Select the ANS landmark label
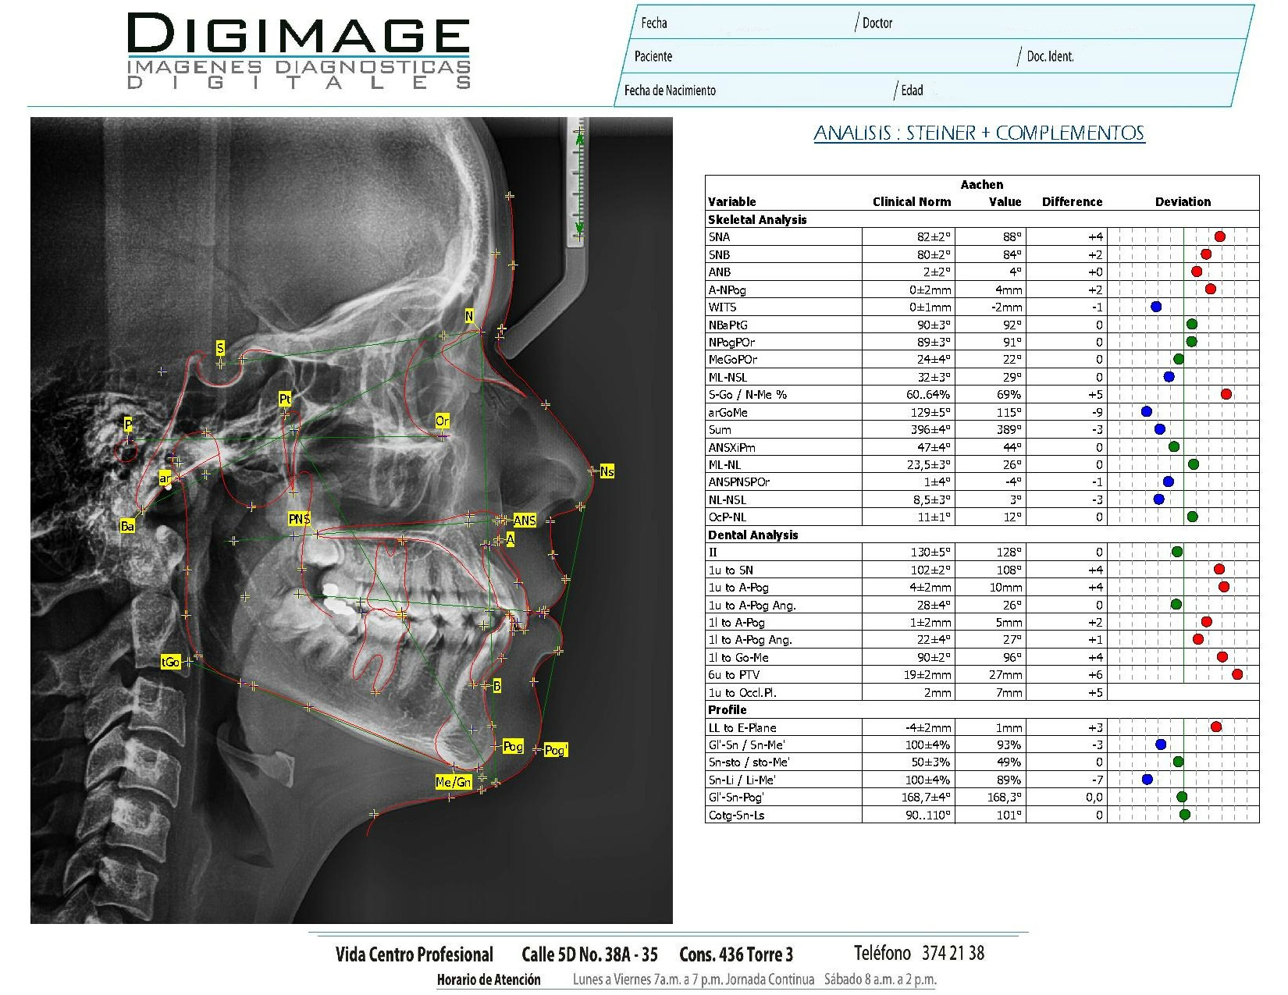 coord(525,521)
